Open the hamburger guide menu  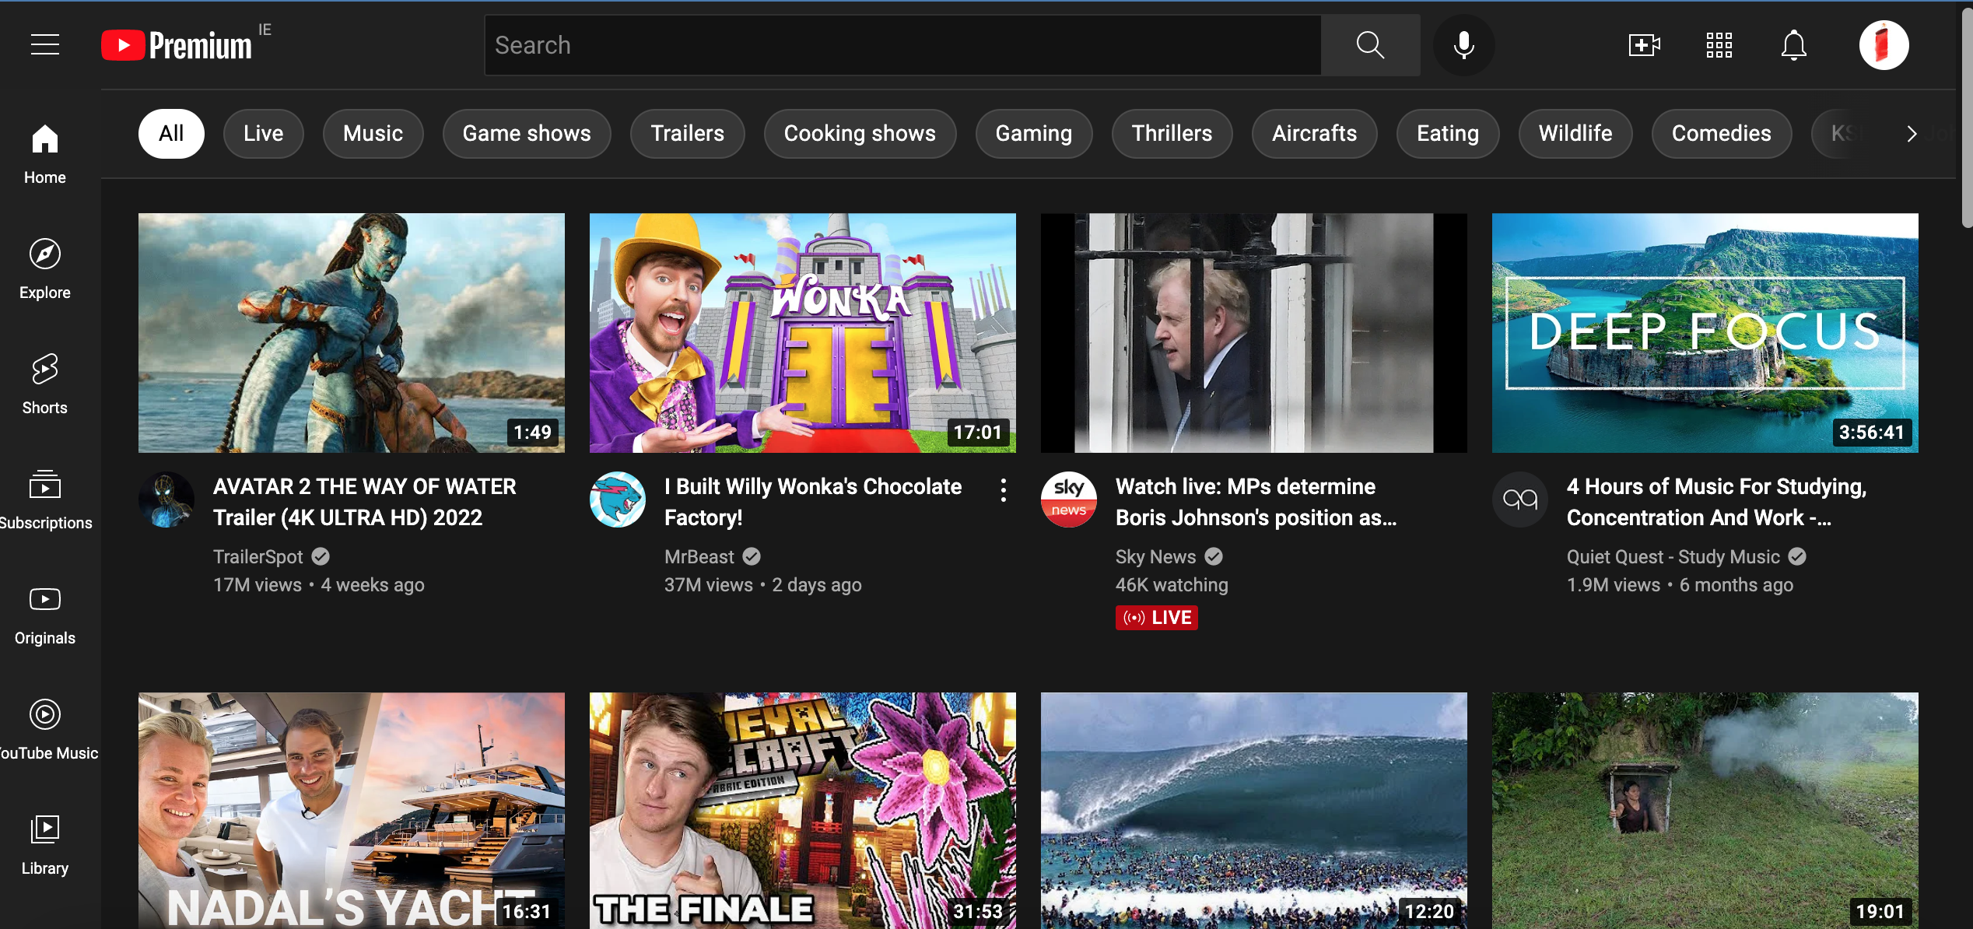[45, 45]
